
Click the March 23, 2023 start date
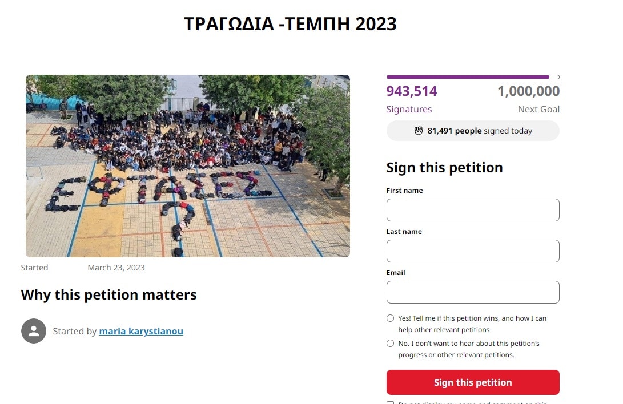(x=116, y=268)
